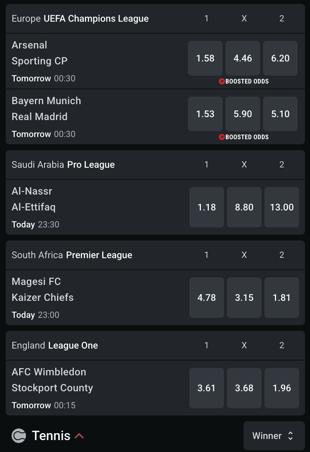The image size is (310, 452).
Task: Click the tennis ball sport icon
Action: pos(19,436)
